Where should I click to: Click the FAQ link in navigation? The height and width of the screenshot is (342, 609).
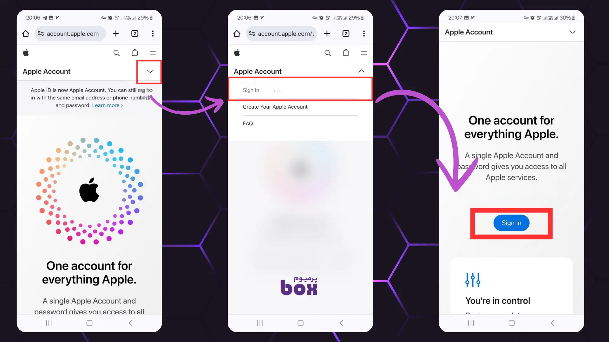(x=248, y=123)
